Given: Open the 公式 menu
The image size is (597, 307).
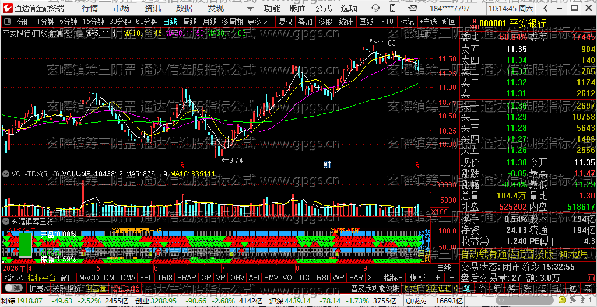Looking at the screenshot, I should click(x=323, y=8).
